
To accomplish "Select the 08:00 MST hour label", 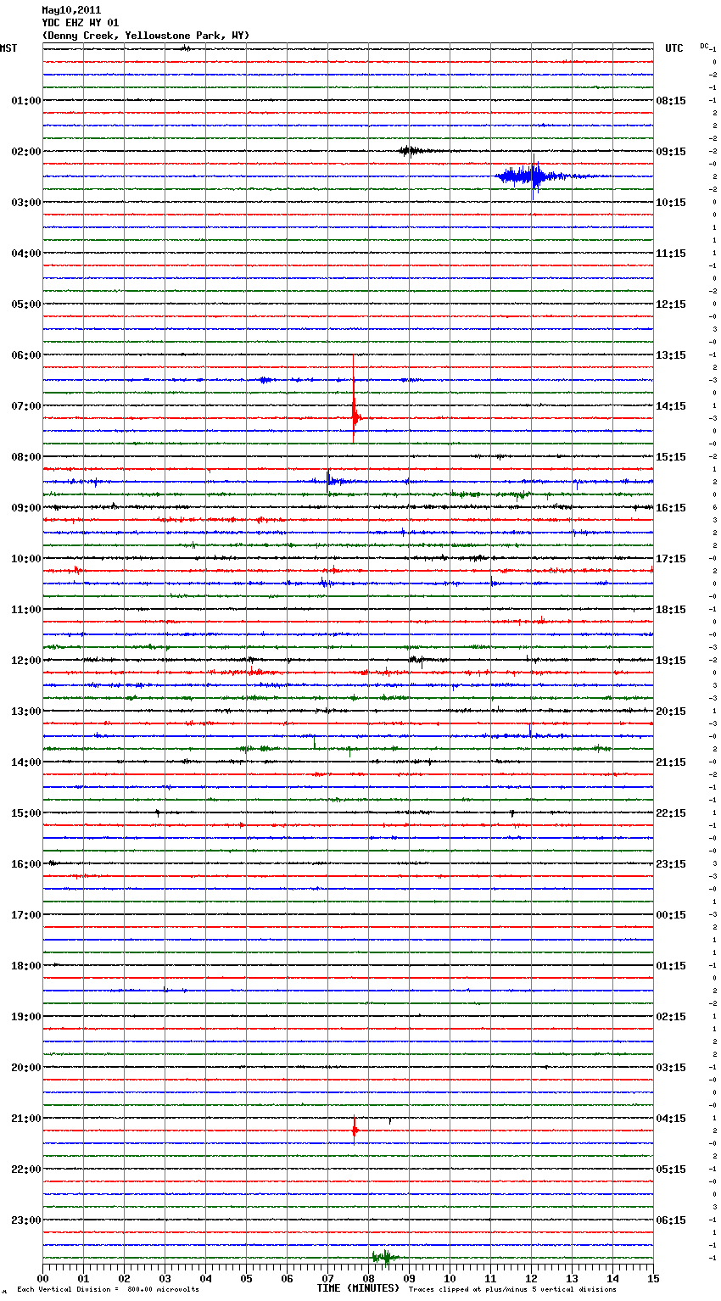I will [x=26, y=457].
